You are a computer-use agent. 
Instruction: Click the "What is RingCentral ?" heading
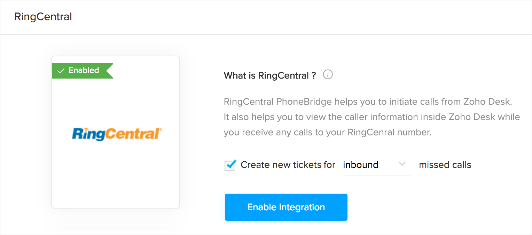pyautogui.click(x=270, y=76)
